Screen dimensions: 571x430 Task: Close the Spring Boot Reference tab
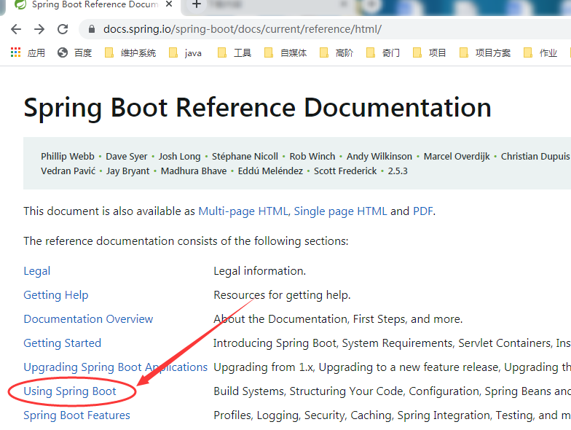tap(169, 4)
